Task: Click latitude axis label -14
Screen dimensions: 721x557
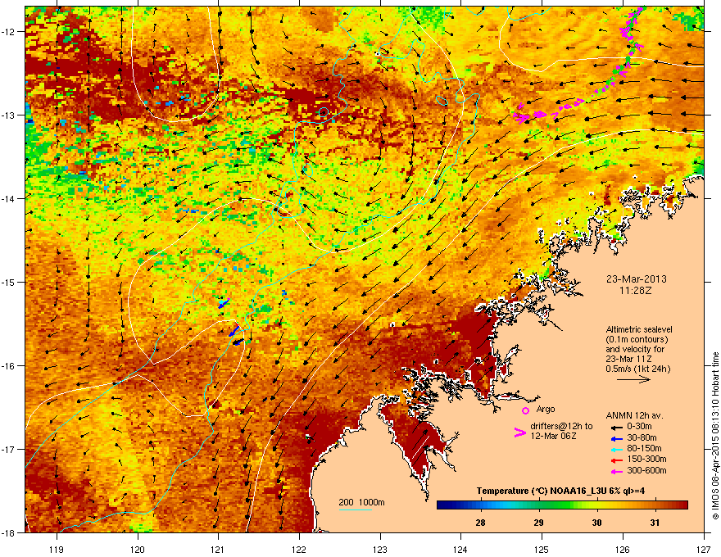Action: (8, 199)
